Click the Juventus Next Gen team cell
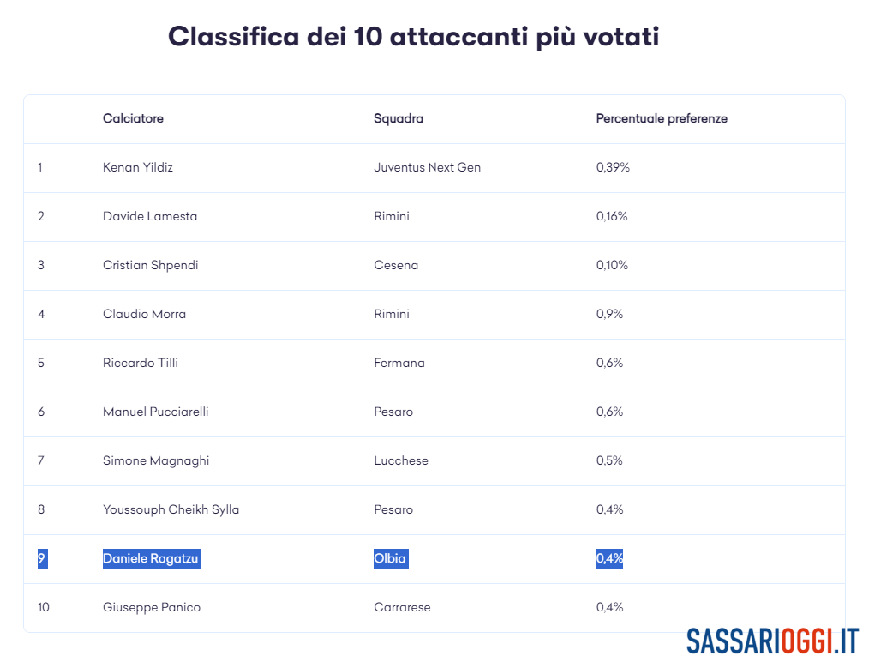 tap(428, 167)
